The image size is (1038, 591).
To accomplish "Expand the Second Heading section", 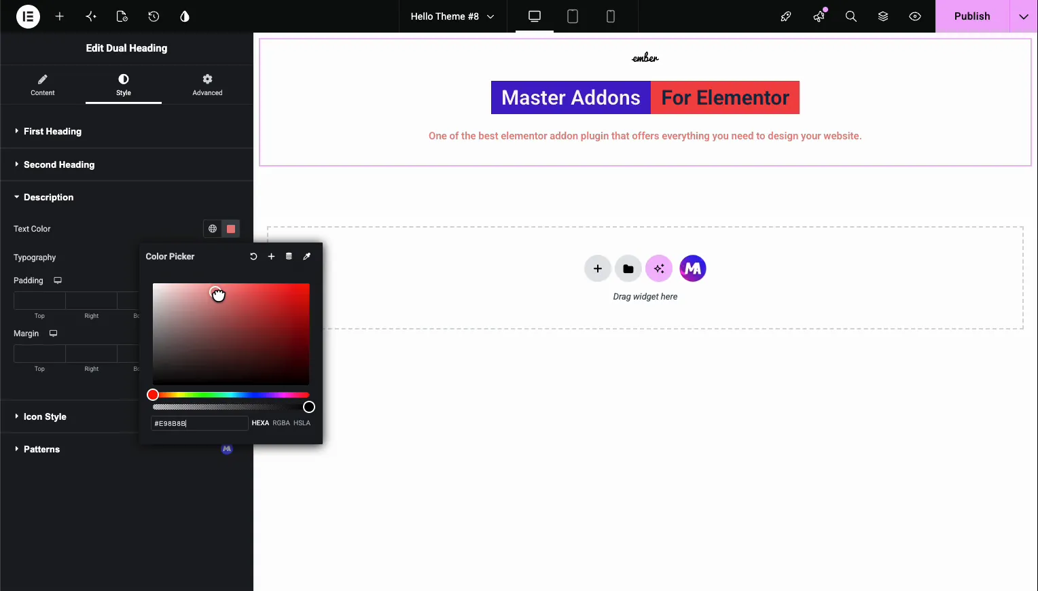I will pyautogui.click(x=126, y=164).
